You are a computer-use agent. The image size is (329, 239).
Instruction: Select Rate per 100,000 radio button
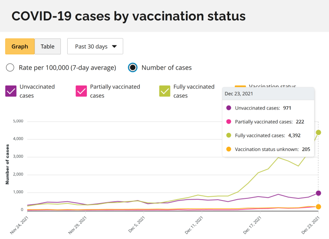click(x=10, y=68)
